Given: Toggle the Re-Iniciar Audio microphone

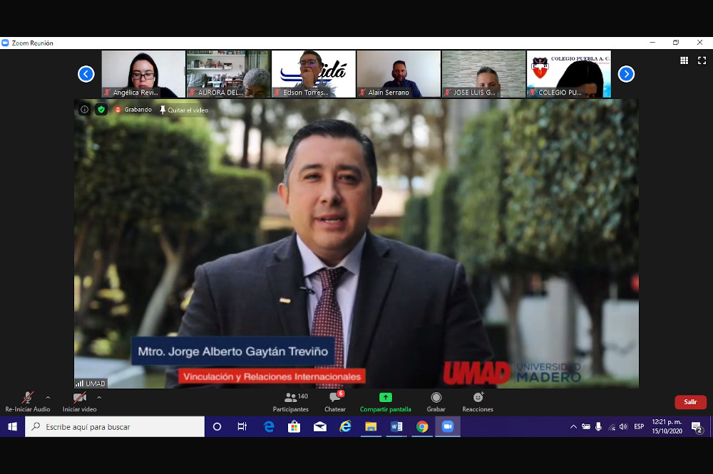Looking at the screenshot, I should coord(27,398).
